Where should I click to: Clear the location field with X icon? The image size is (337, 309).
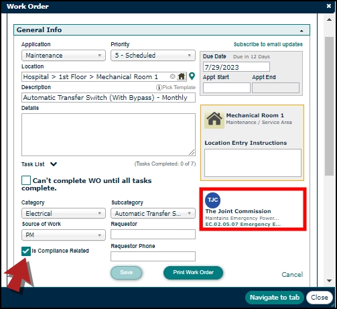[x=172, y=76]
